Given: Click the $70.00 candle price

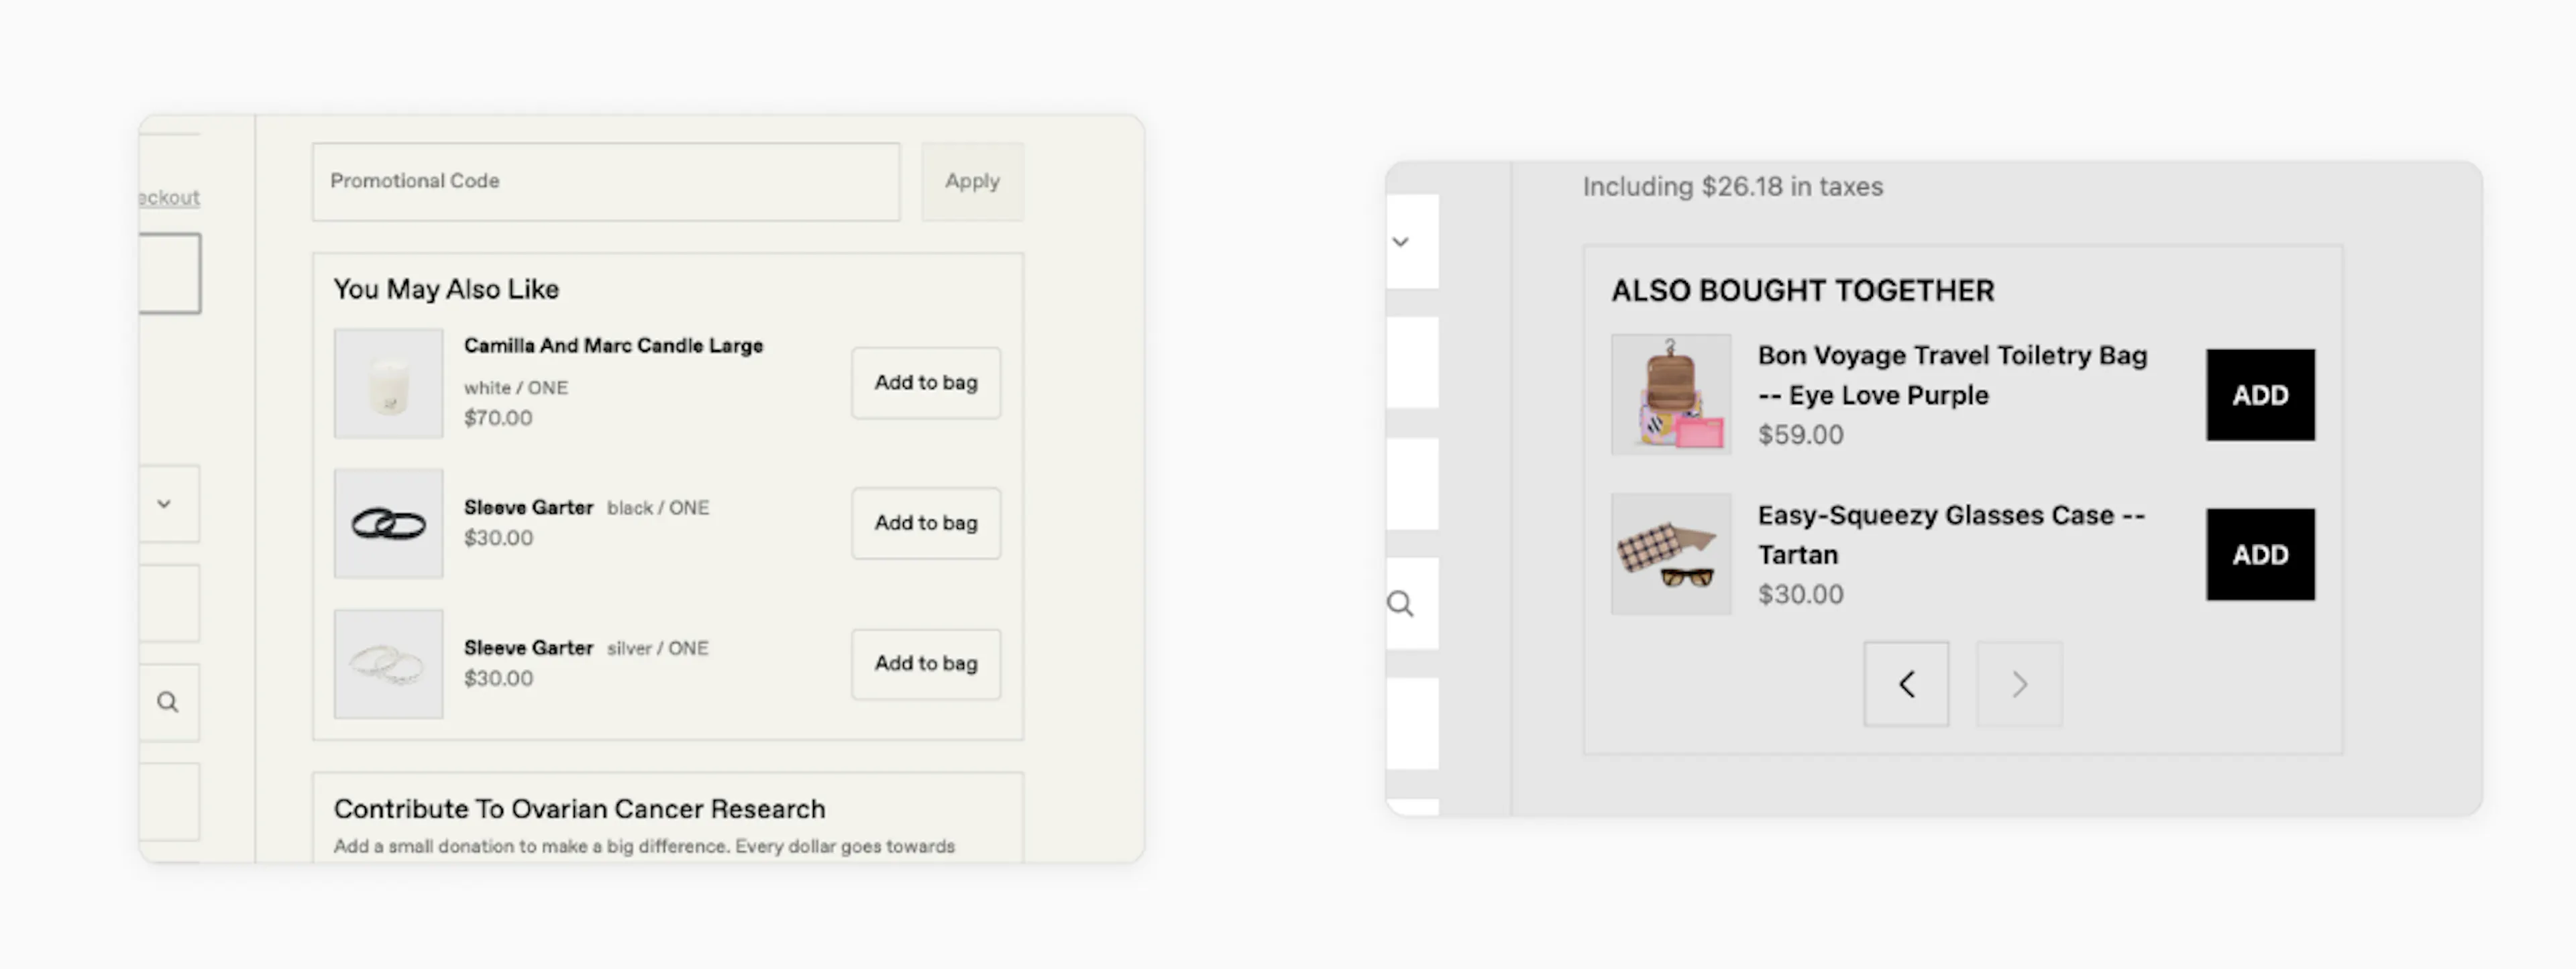Looking at the screenshot, I should point(498,417).
